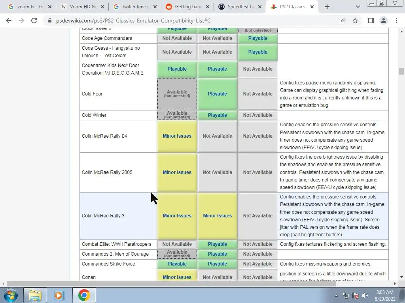Viewport: 405px width, 303px height.
Task: Close the voom tv tab
Action: point(49,7)
